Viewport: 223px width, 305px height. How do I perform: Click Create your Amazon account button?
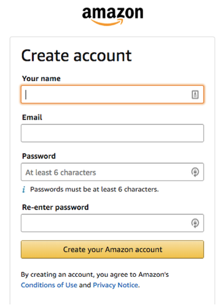coord(112,249)
